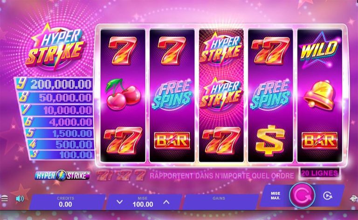Click the golden bell symbol
This screenshot has width=358, height=220.
coord(319,95)
